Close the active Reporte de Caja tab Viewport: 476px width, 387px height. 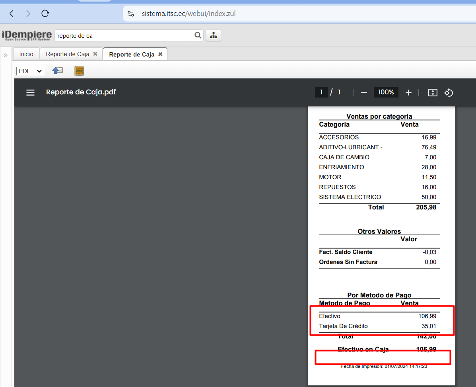coord(160,54)
